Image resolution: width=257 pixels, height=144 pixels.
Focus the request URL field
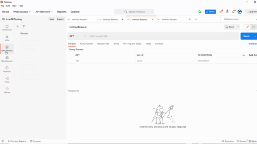163,36
